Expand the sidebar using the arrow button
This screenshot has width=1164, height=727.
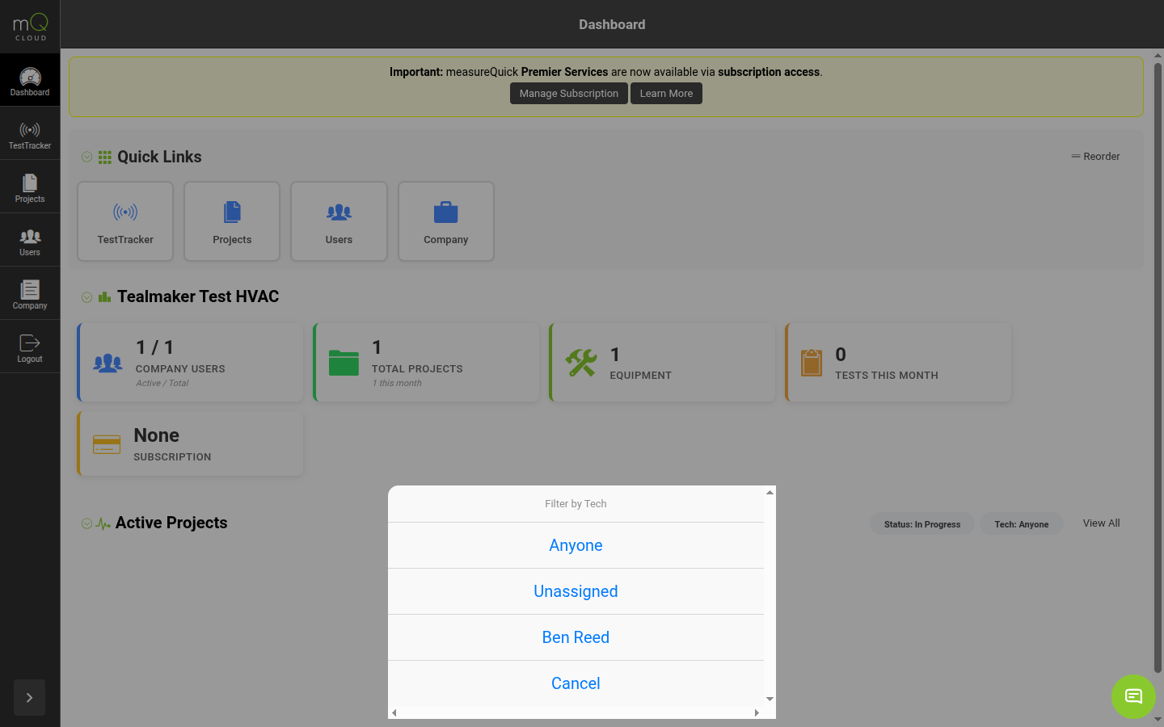pyautogui.click(x=29, y=697)
